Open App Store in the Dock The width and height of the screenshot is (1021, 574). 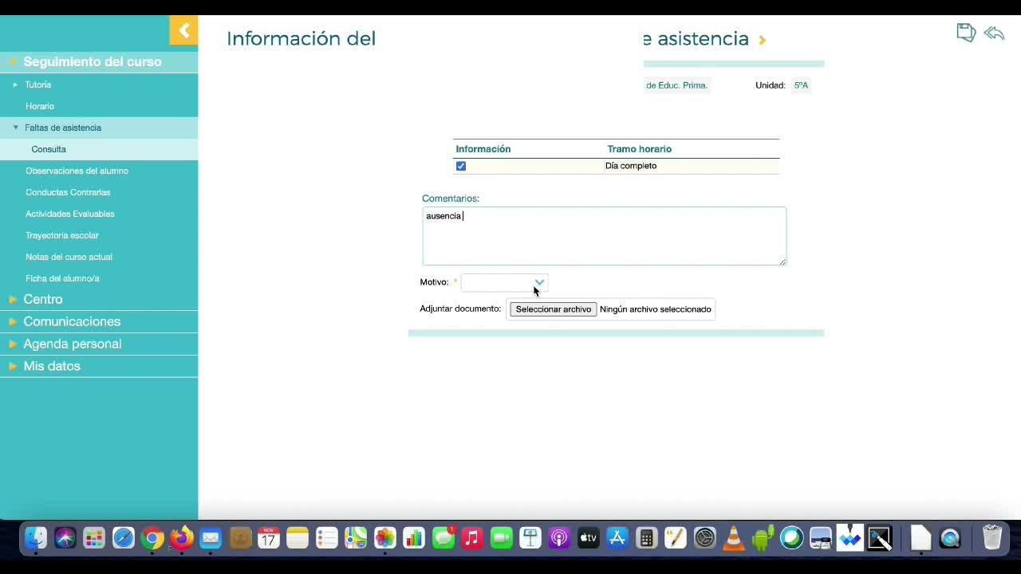[x=617, y=538]
